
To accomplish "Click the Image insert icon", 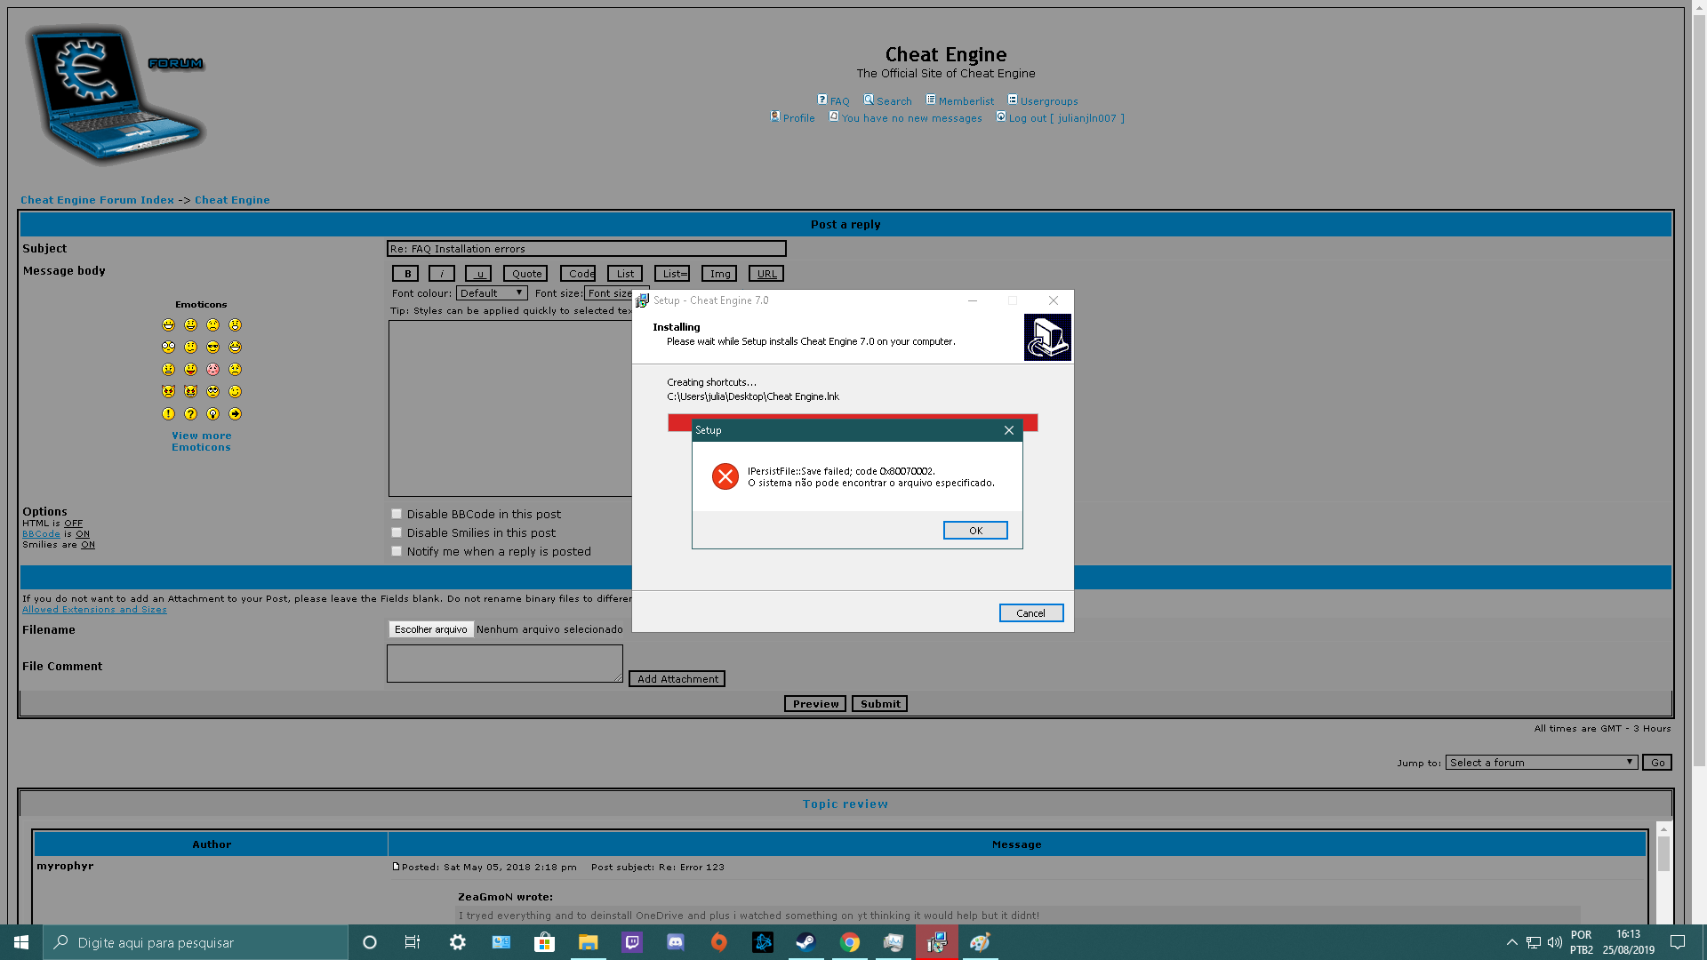I will point(718,273).
